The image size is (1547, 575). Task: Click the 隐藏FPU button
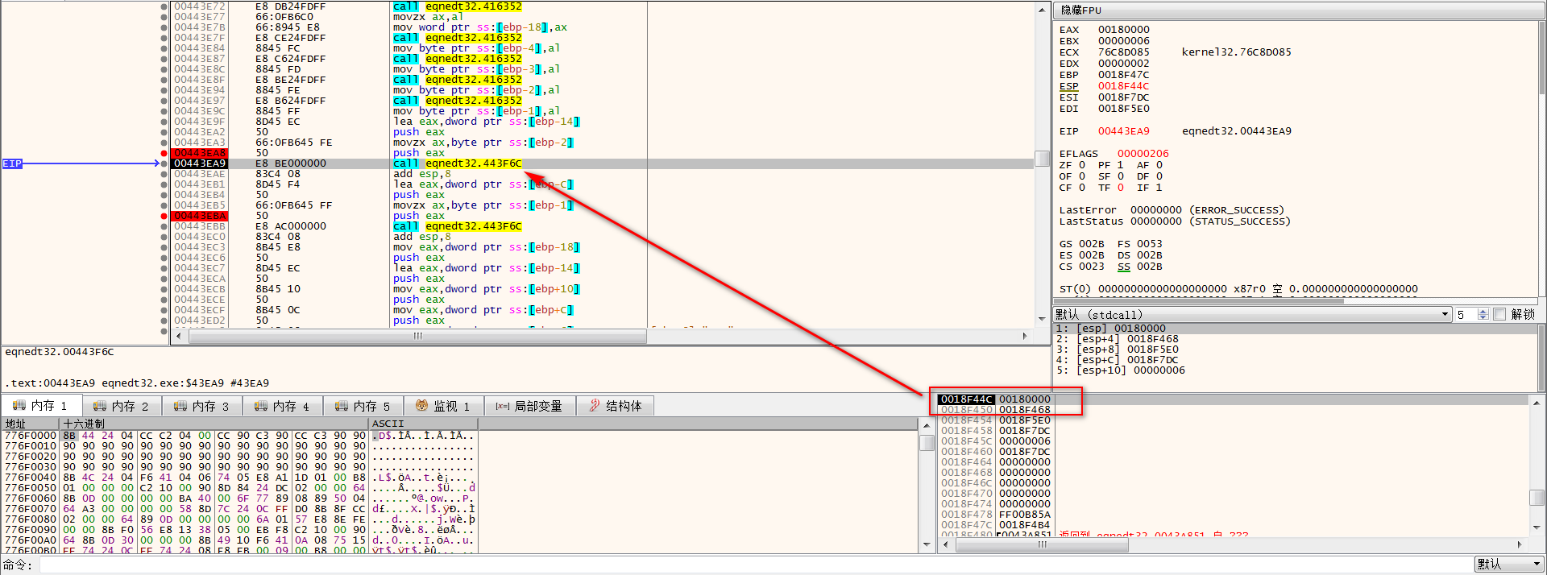pyautogui.click(x=1299, y=10)
